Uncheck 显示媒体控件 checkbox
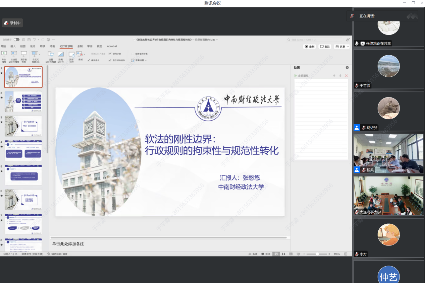 (110, 60)
